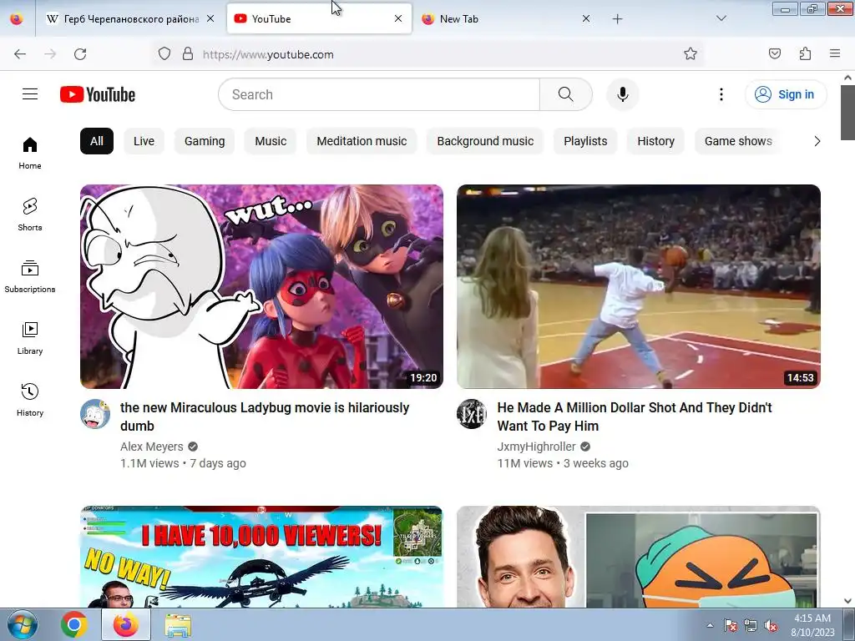Image resolution: width=855 pixels, height=641 pixels.
Task: Close the New Tab tab
Action: click(585, 19)
